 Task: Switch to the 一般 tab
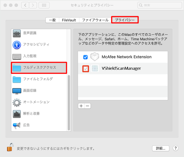52,20
